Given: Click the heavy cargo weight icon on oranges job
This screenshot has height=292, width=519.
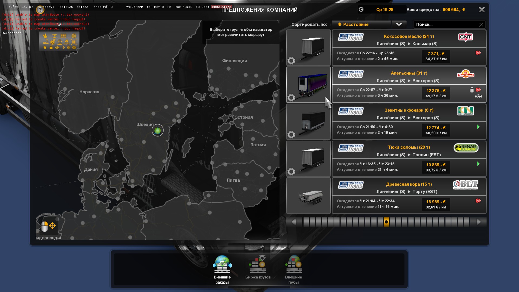Looking at the screenshot, I should [472, 90].
